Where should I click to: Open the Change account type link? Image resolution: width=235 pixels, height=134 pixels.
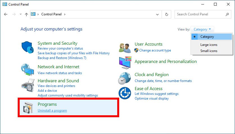click(x=155, y=50)
